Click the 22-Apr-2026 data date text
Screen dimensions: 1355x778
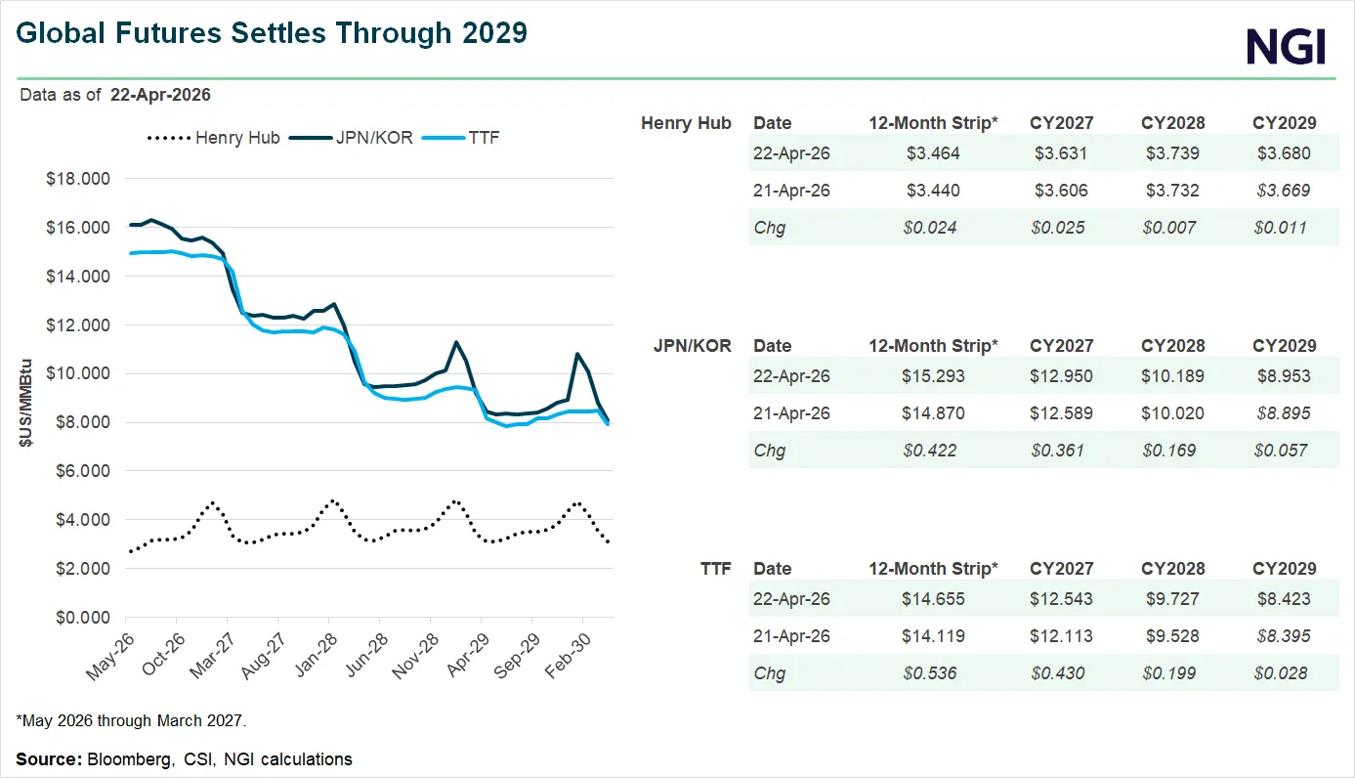[160, 95]
